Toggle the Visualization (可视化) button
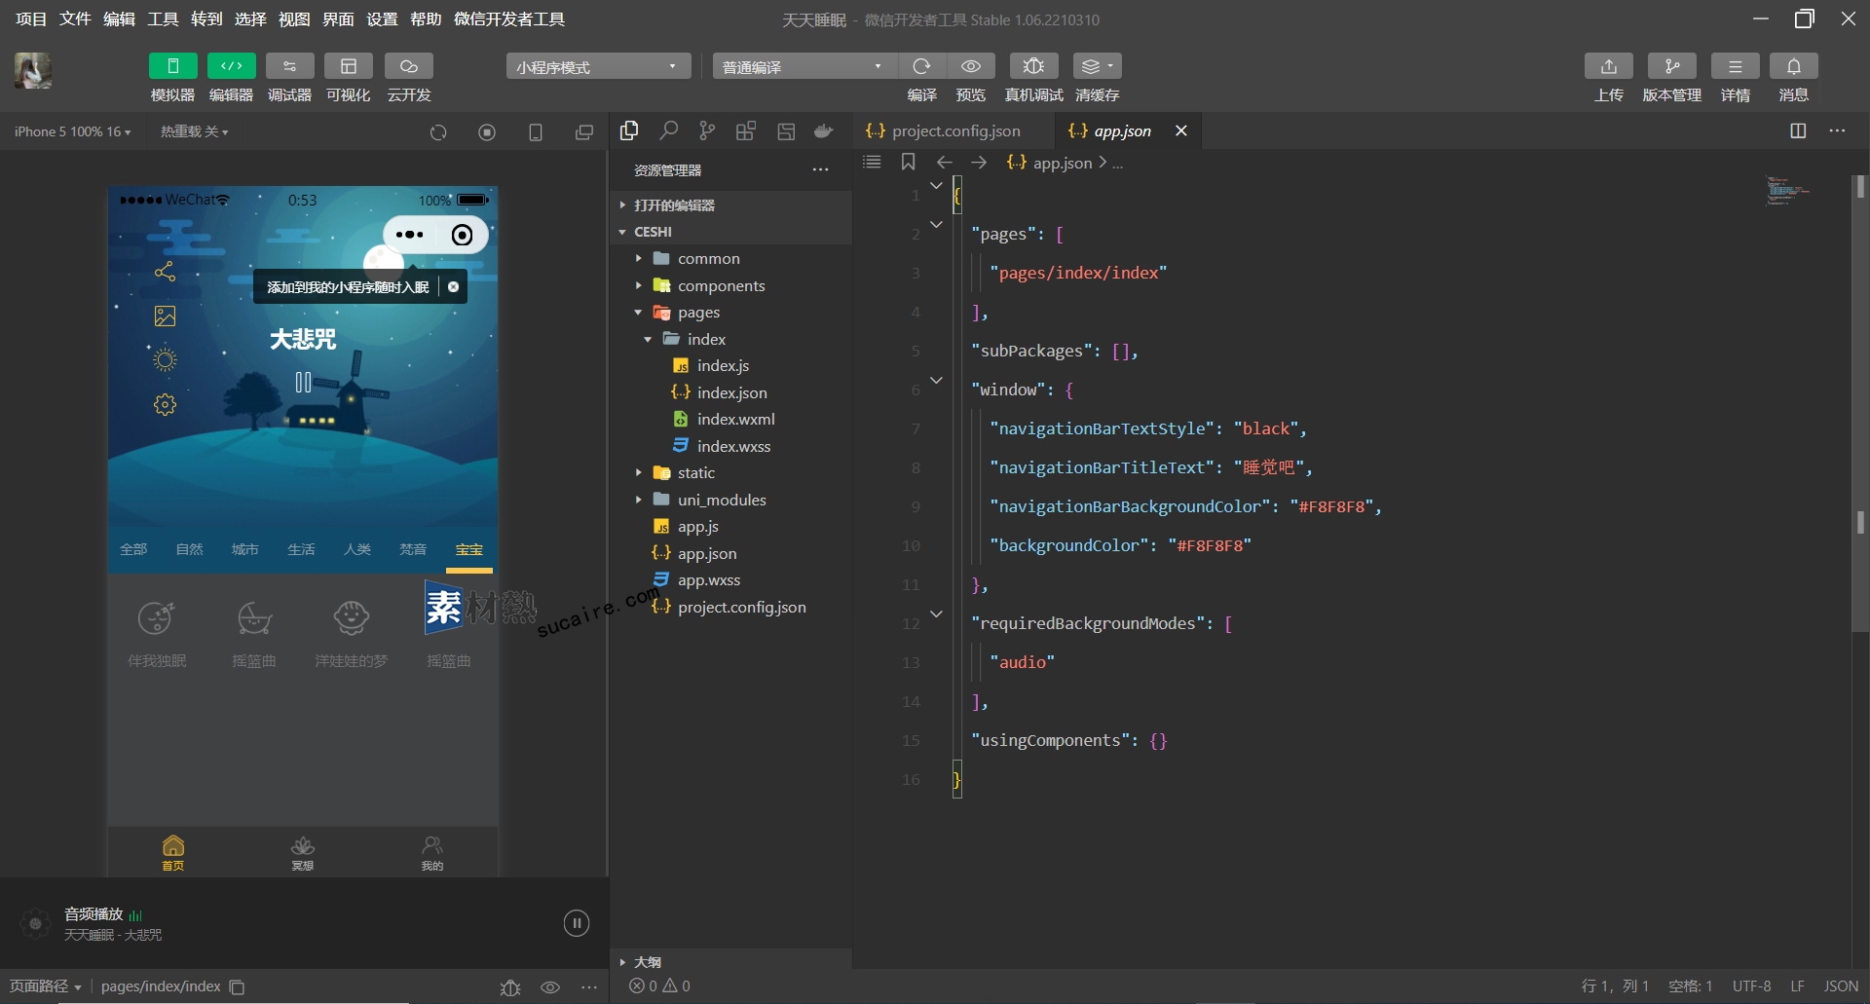This screenshot has width=1870, height=1004. point(348,66)
